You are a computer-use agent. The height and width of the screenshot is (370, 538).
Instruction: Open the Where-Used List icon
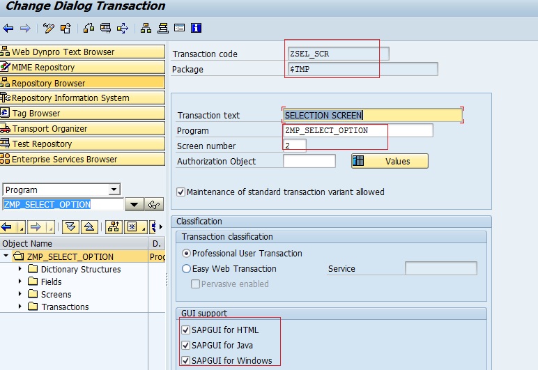point(123,28)
